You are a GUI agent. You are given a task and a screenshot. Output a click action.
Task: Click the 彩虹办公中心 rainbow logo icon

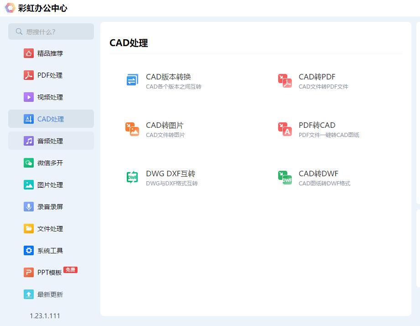[x=10, y=8]
